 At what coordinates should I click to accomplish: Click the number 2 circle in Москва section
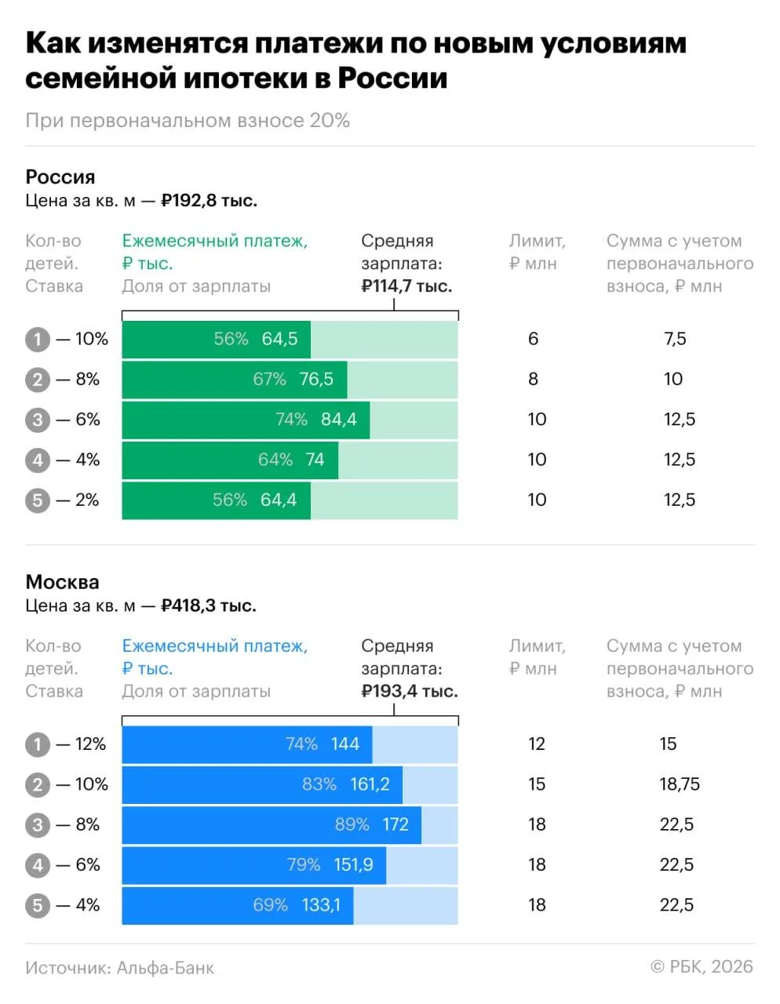[x=37, y=785]
